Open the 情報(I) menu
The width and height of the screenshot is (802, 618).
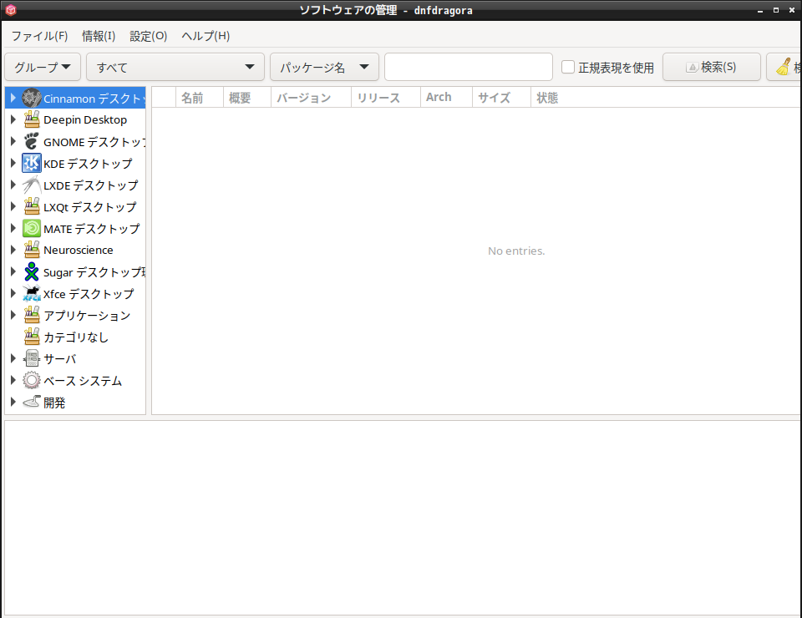99,36
